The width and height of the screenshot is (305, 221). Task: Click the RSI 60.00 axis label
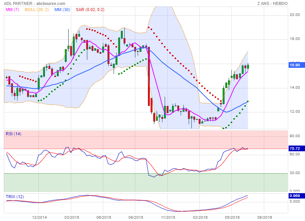pos(295,154)
